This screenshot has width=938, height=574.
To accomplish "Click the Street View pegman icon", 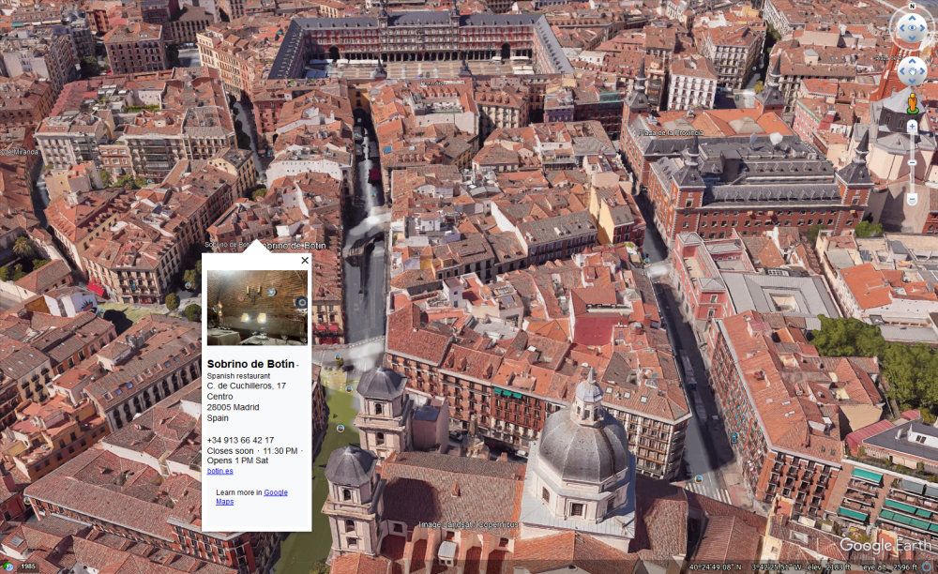I will (912, 102).
